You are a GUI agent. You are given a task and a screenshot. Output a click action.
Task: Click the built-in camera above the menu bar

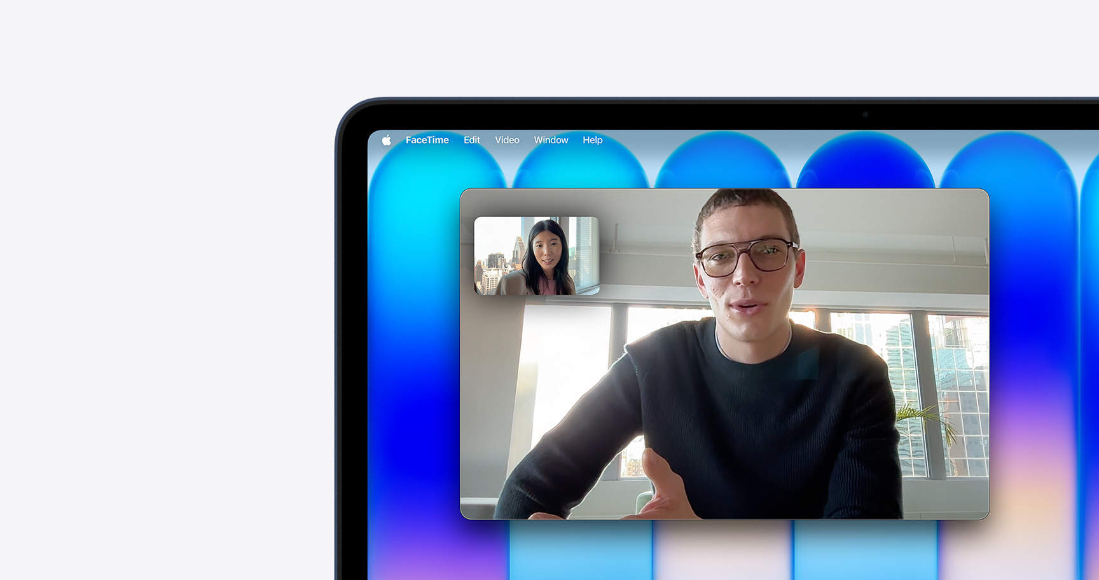pos(865,114)
